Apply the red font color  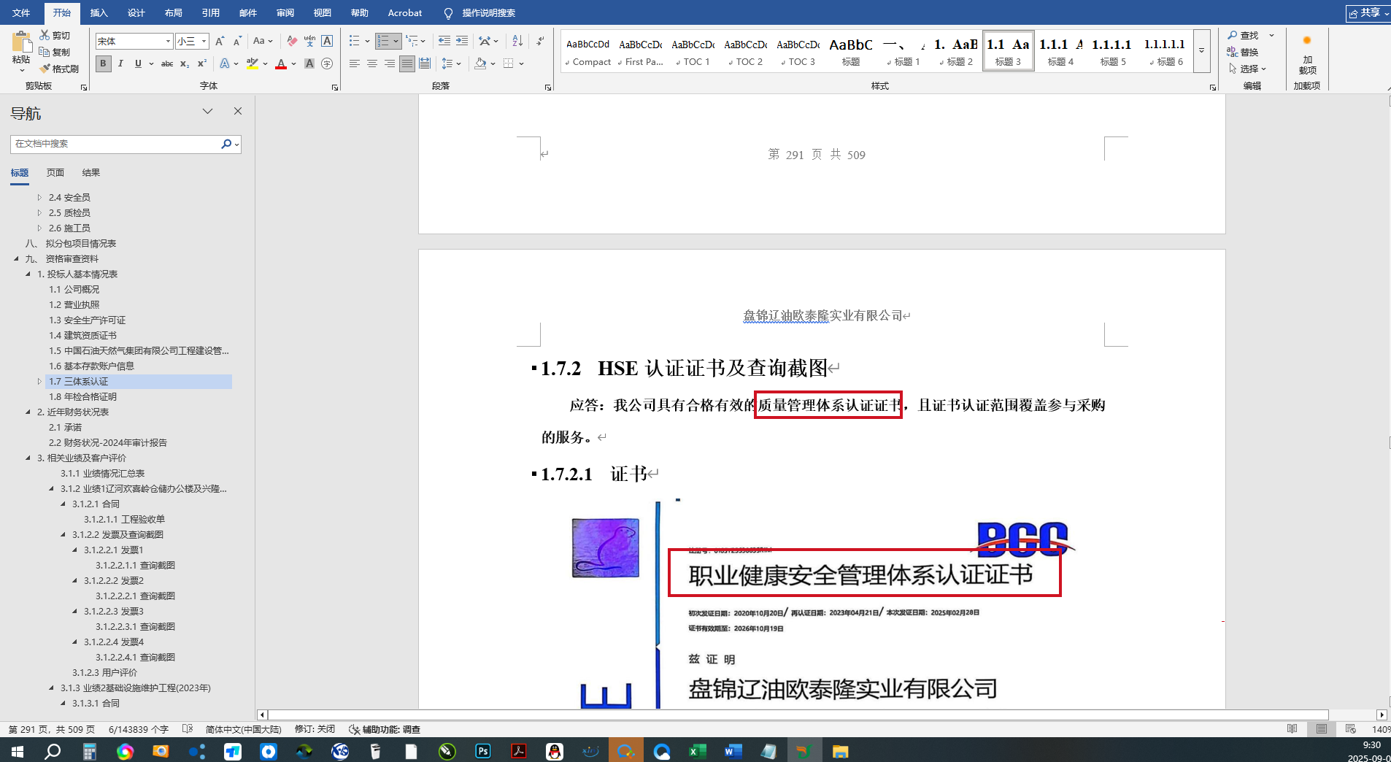pos(281,64)
